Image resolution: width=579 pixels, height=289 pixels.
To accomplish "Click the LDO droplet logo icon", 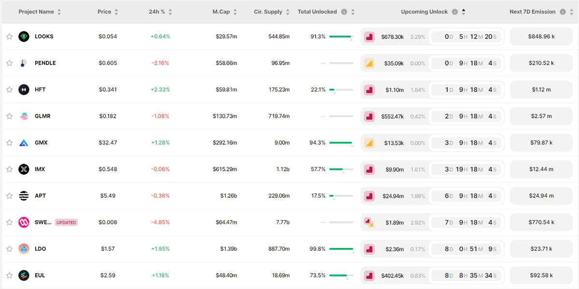I will [24, 249].
